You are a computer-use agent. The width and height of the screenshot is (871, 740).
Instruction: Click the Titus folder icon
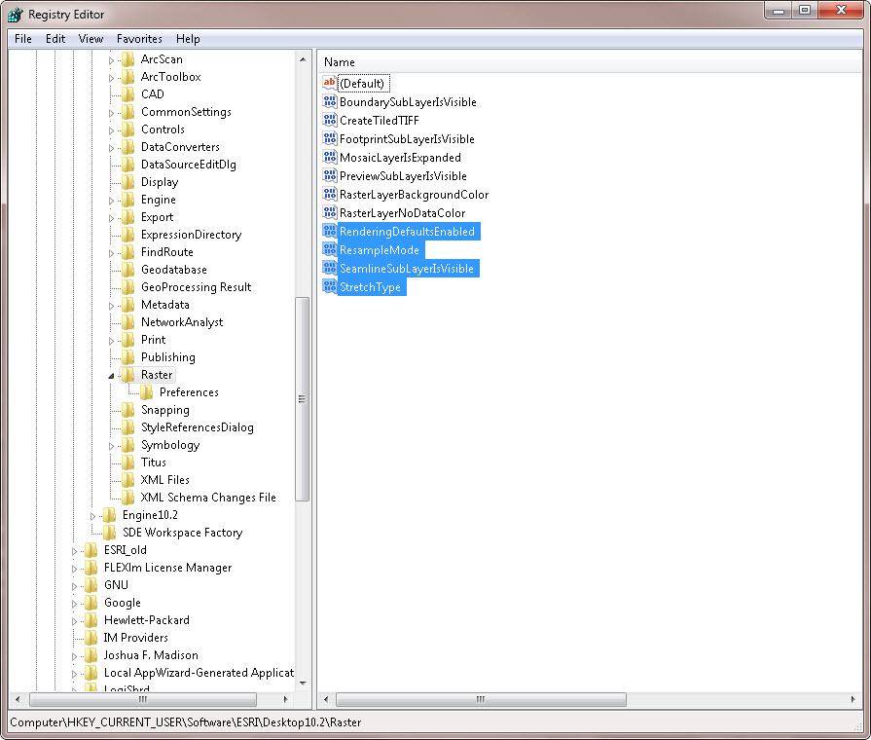127,462
